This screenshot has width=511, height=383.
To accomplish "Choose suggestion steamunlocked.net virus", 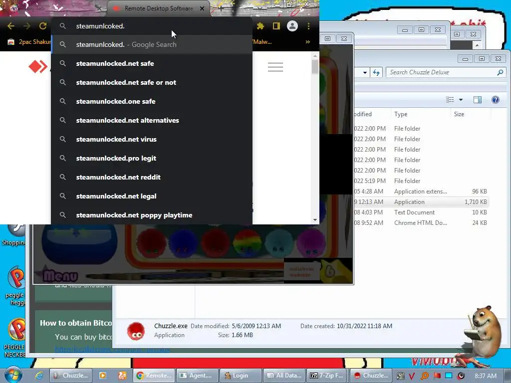I will [x=152, y=139].
